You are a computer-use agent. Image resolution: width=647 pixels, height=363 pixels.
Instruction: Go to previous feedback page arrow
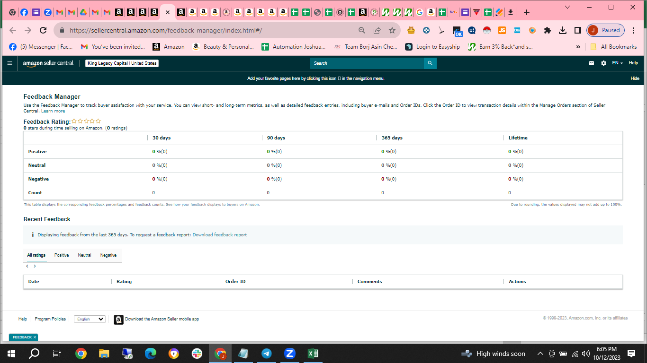pyautogui.click(x=27, y=266)
